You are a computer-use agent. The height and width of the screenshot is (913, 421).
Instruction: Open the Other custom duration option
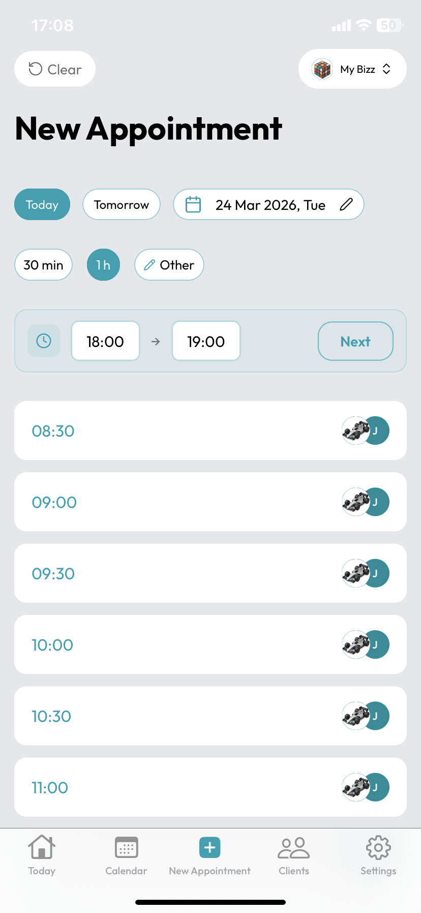click(x=169, y=265)
